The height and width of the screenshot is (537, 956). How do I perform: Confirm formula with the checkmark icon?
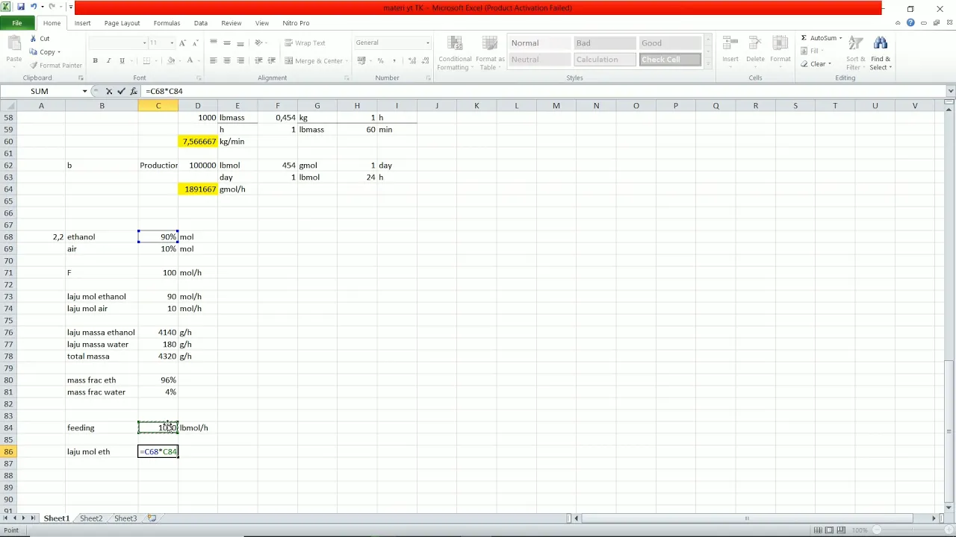(x=121, y=91)
